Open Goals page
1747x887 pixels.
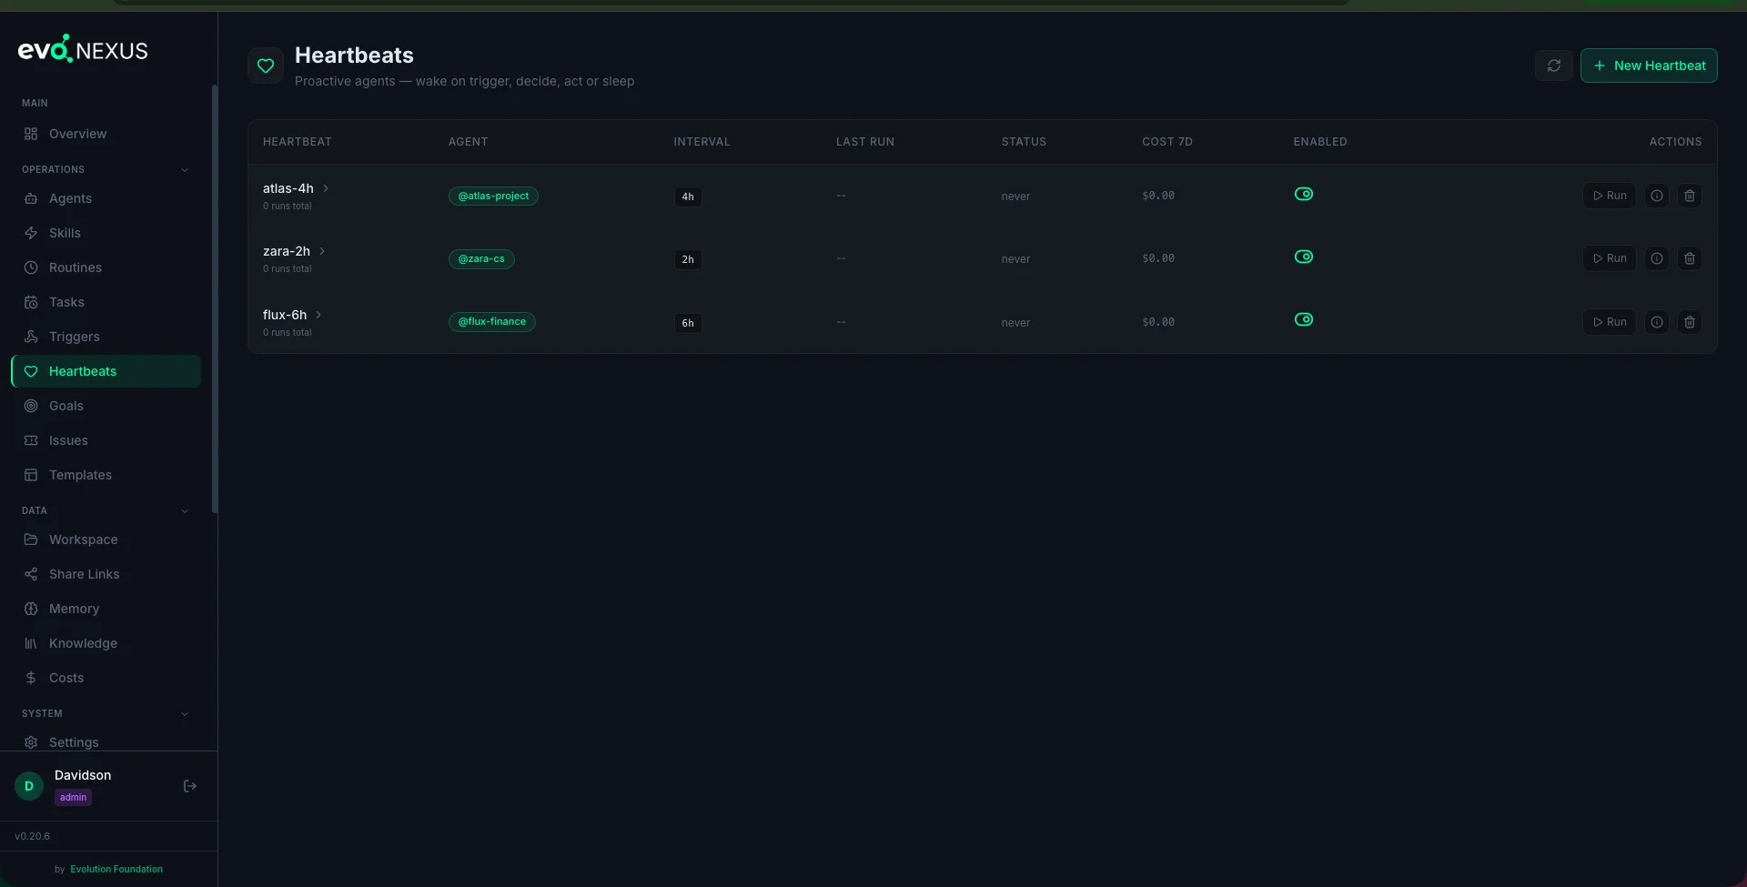tap(106, 406)
